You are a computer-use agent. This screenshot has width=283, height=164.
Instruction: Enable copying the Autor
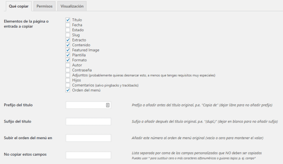68,65
